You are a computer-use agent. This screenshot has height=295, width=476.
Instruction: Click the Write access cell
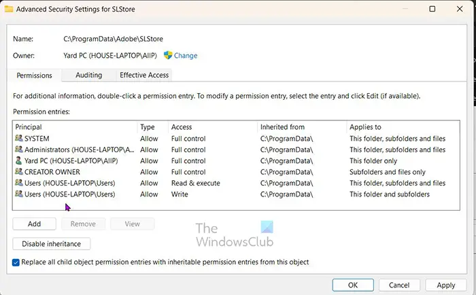point(180,194)
